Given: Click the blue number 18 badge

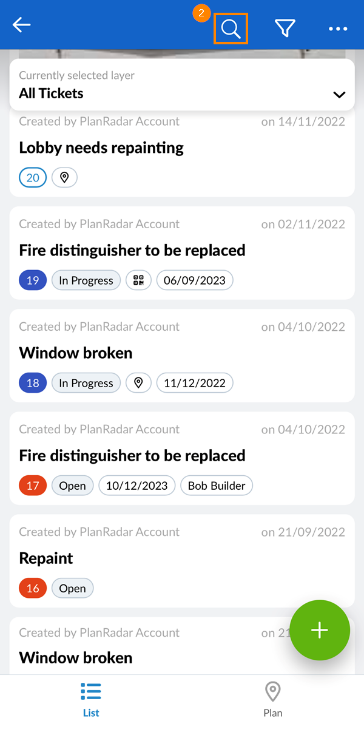Looking at the screenshot, I should pyautogui.click(x=33, y=383).
